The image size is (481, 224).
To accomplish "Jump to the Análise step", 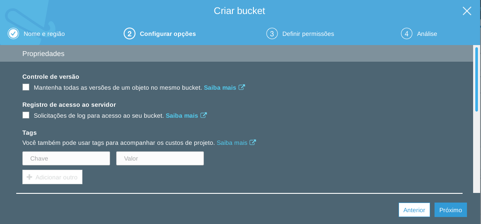I will pos(427,34).
